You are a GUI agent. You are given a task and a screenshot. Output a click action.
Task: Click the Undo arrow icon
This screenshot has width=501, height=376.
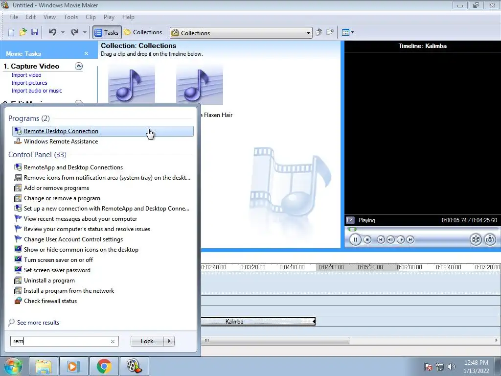52,32
